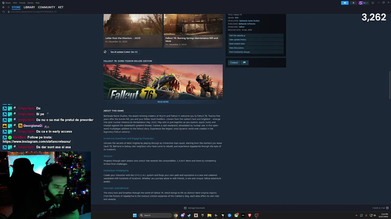The height and width of the screenshot is (219, 391).
Task: Click the Immersive Questlines and Engaging Characters heading
Action: (x=129, y=138)
